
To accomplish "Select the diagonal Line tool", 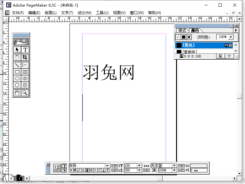I will pos(17,65).
